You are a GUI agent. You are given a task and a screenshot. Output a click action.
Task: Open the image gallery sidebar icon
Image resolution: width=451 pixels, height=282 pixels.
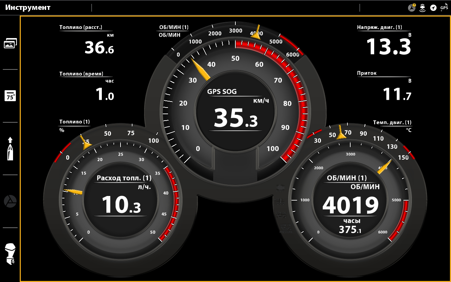pos(10,43)
